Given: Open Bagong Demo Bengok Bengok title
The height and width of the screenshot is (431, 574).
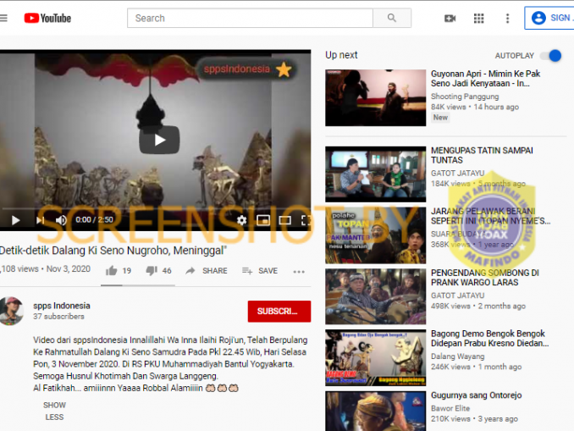Looking at the screenshot, I should coord(490,339).
